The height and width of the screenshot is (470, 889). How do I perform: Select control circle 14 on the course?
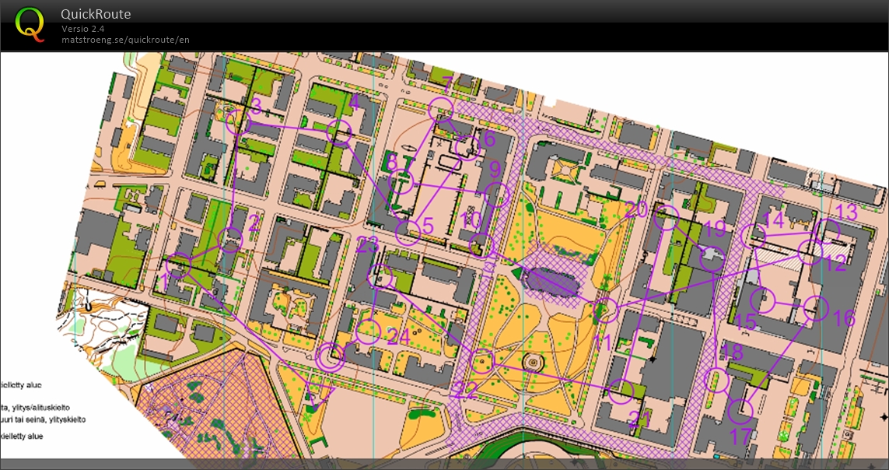pos(752,236)
